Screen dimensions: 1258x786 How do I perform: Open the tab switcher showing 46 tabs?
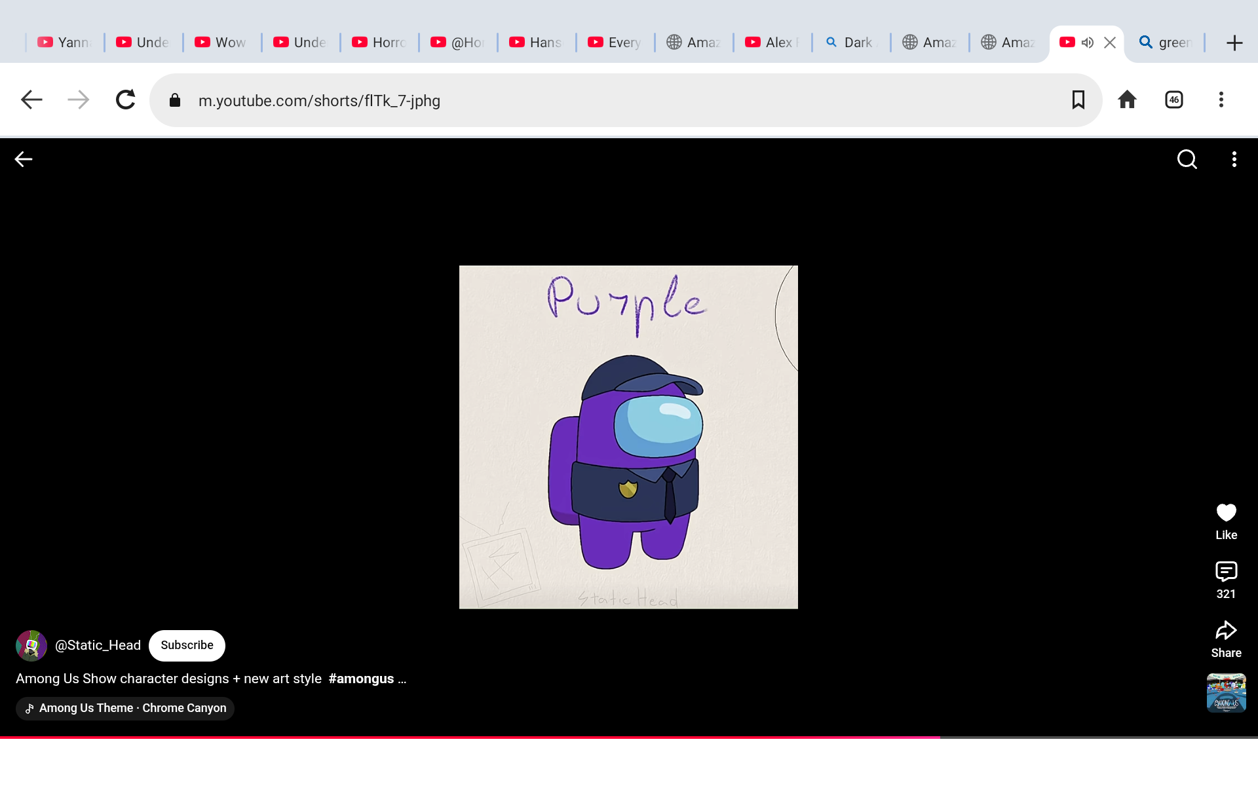click(1174, 100)
